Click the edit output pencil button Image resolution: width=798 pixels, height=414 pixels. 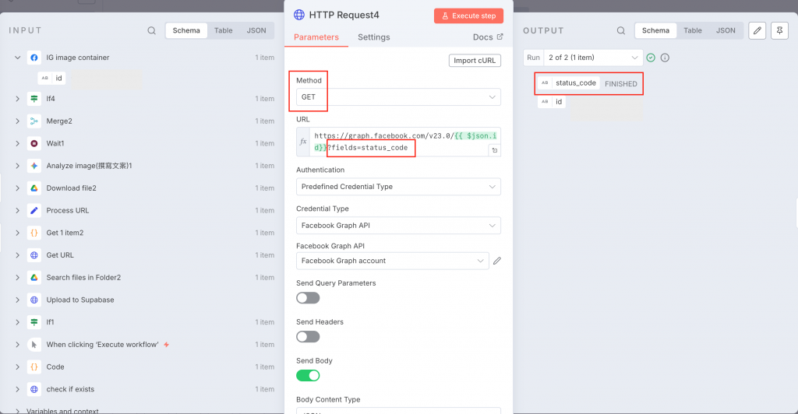click(757, 30)
